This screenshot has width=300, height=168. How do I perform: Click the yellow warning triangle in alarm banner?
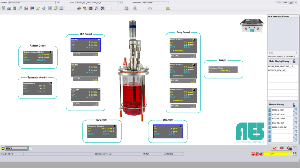coord(3,148)
